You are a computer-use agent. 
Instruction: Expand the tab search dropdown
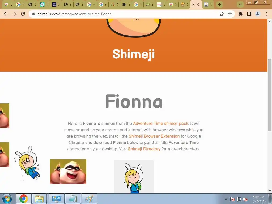click(x=240, y=5)
